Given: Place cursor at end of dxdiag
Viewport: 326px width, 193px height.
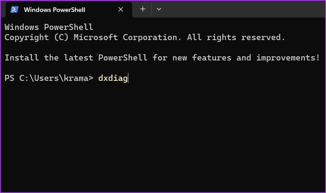Looking at the screenshot, I should click(128, 78).
